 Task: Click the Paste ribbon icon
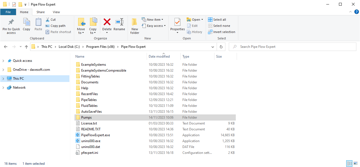(x=38, y=24)
